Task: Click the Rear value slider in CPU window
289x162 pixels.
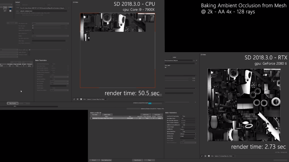Action: pyautogui.click(x=47, y=28)
